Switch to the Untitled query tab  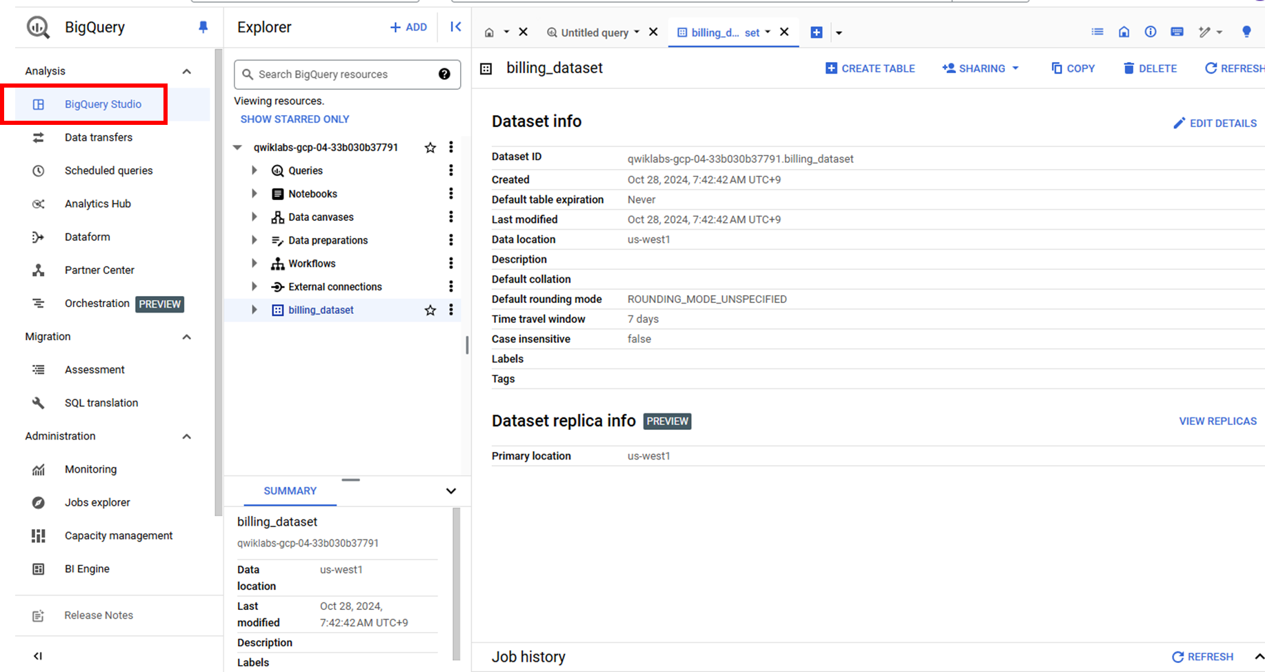[595, 32]
